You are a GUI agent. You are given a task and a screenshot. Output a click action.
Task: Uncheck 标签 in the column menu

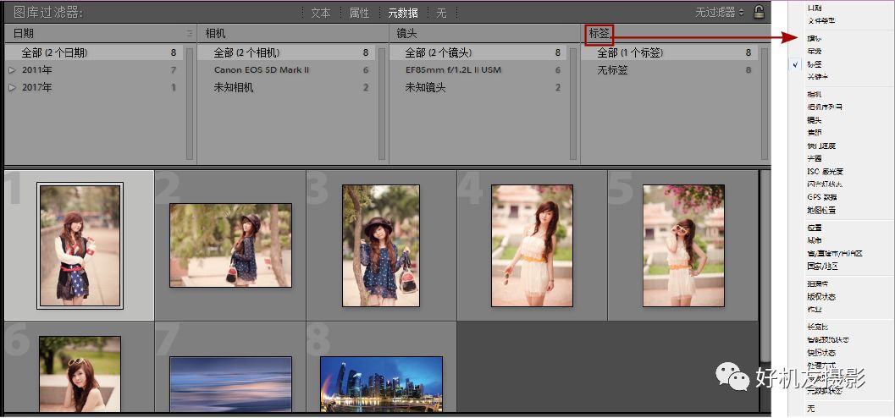(x=815, y=63)
